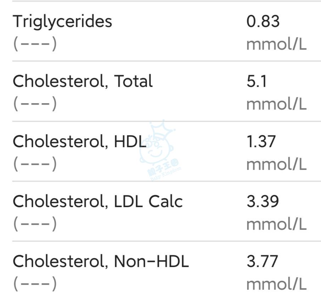
Task: Select the 3.77 Non-HDL value
Action: (262, 261)
